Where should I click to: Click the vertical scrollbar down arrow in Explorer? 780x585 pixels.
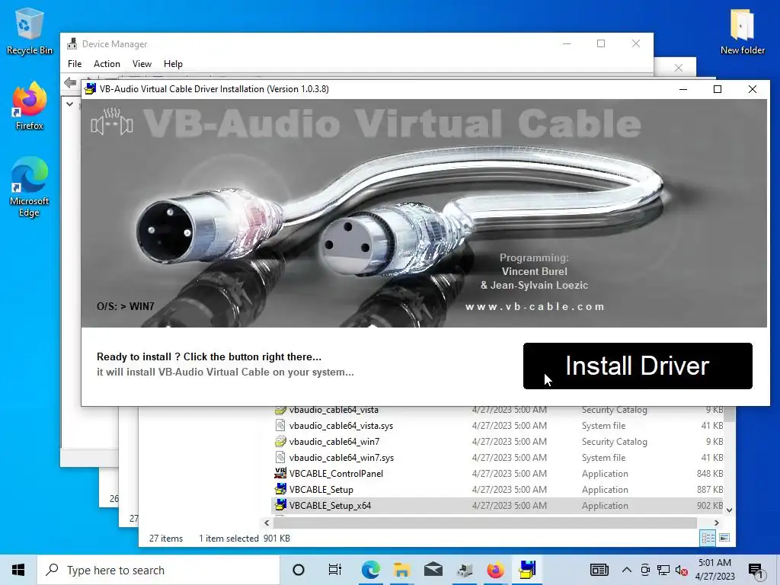click(729, 510)
